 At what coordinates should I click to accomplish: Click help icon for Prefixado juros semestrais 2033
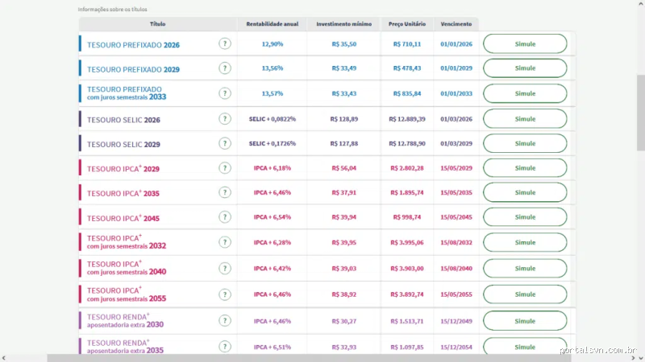point(225,93)
